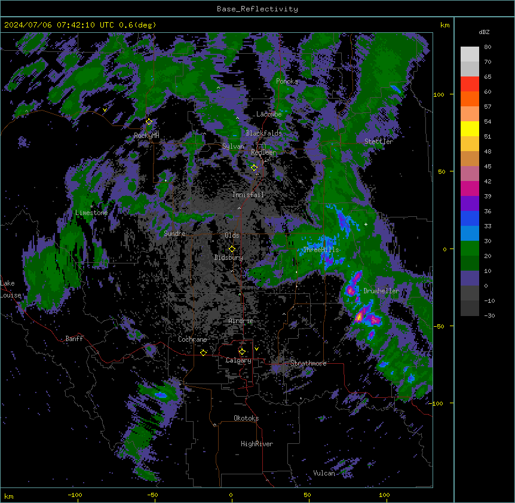This screenshot has height=503, width=515.
Task: Select the Drumheller label
Action: point(381,291)
